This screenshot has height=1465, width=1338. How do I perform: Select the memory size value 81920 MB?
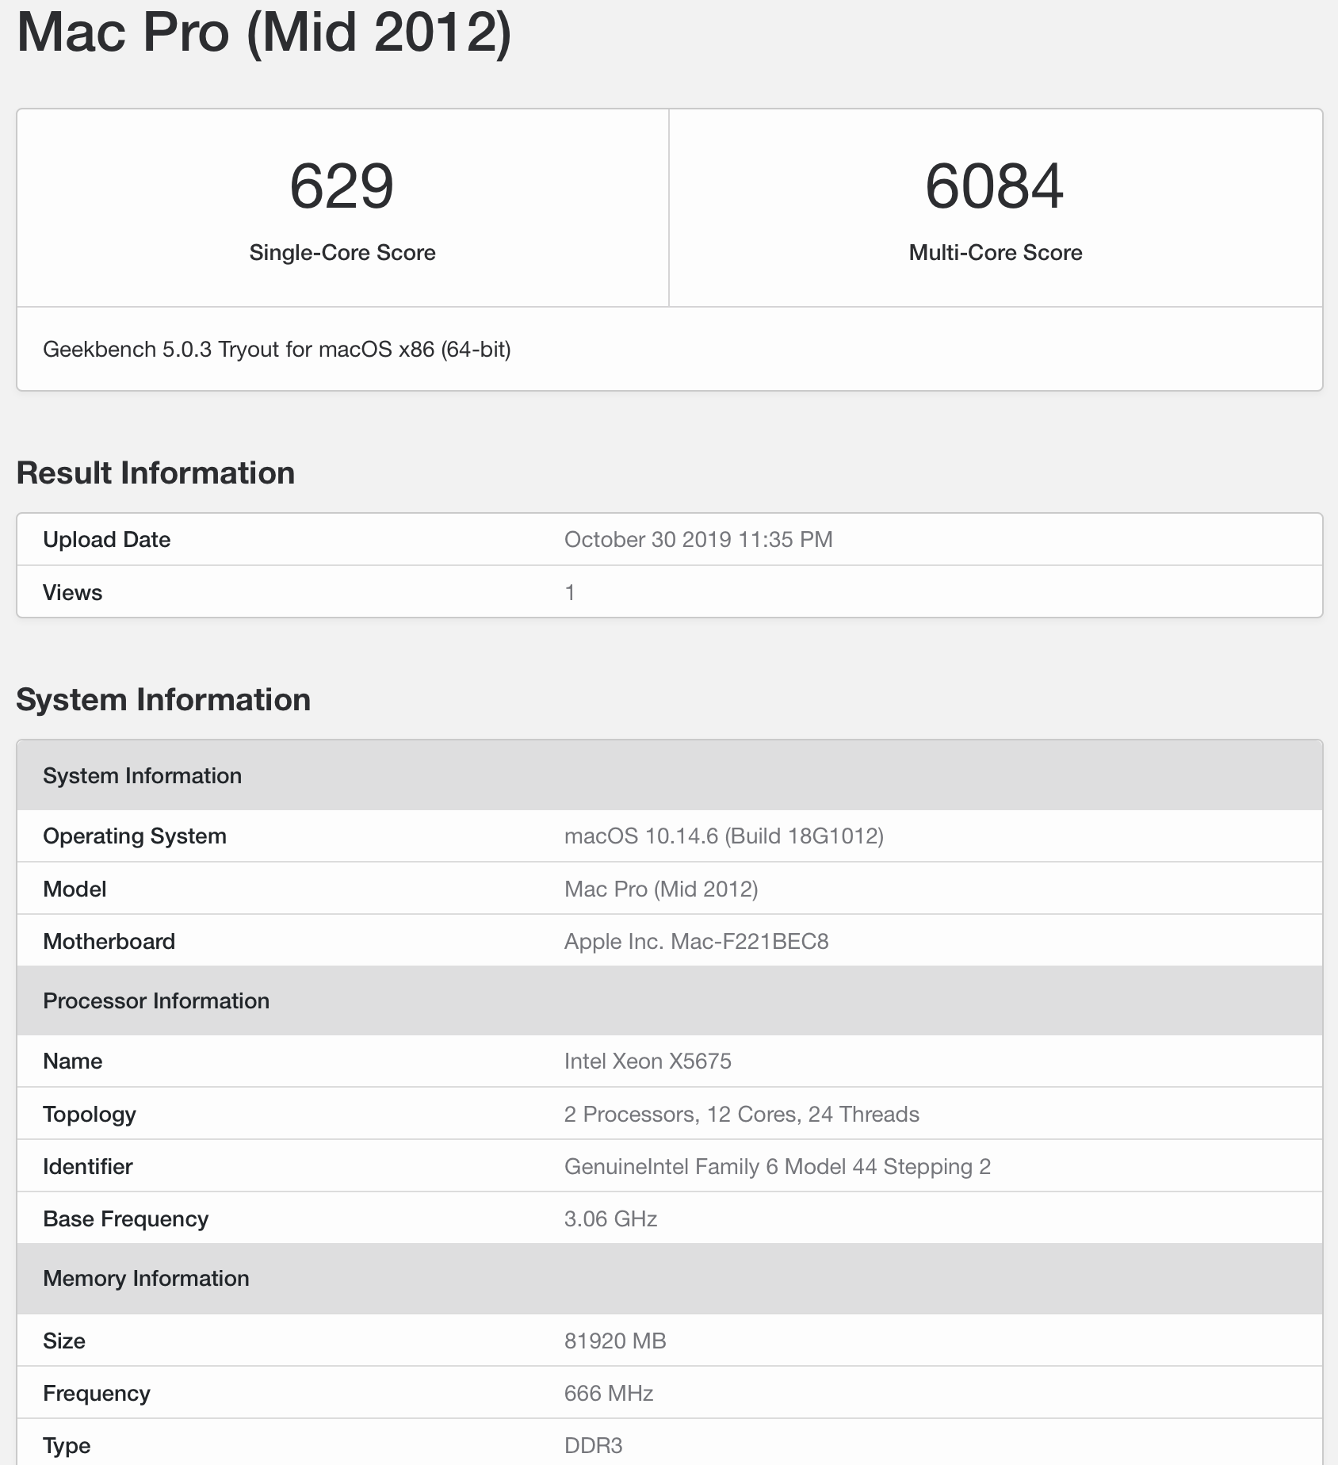tap(615, 1341)
